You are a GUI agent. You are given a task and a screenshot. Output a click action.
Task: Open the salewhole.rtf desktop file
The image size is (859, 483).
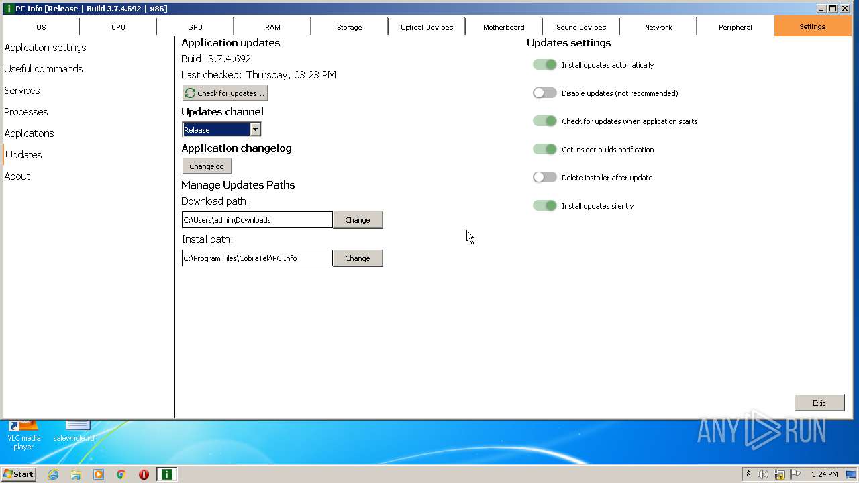(74, 431)
